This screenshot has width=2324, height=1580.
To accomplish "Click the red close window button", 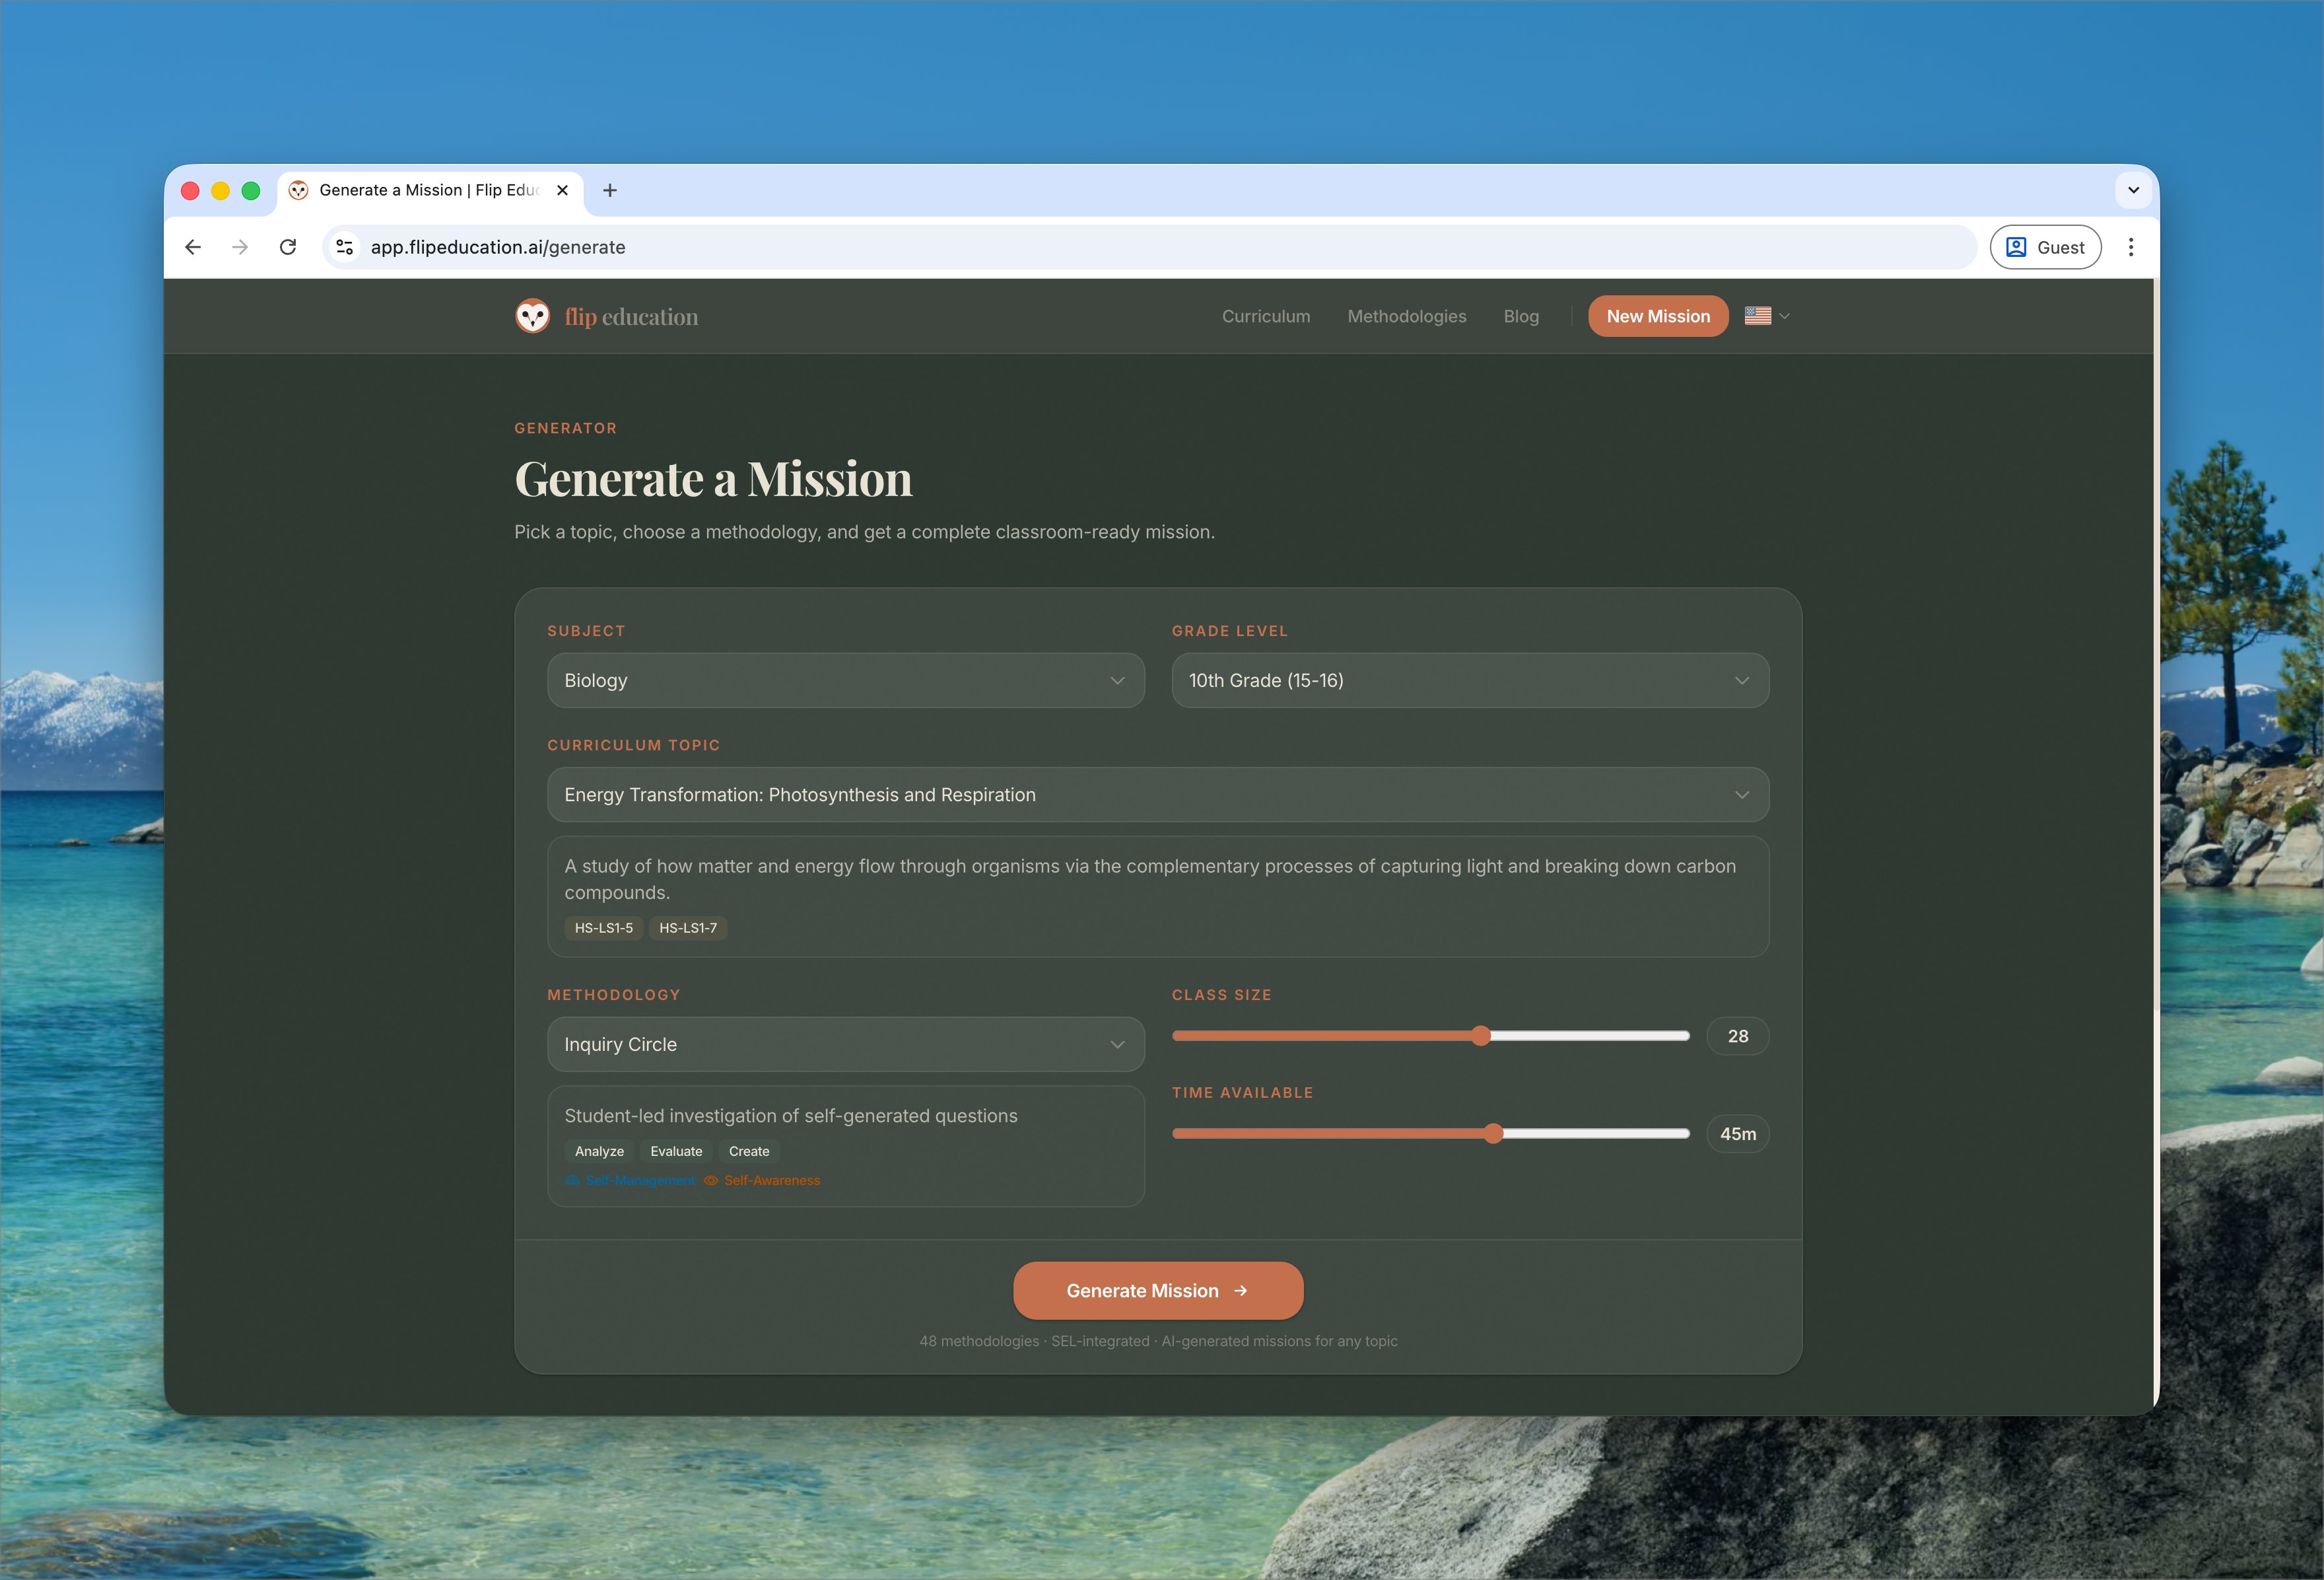I will click(190, 190).
